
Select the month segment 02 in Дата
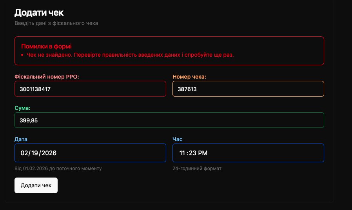coord(25,153)
